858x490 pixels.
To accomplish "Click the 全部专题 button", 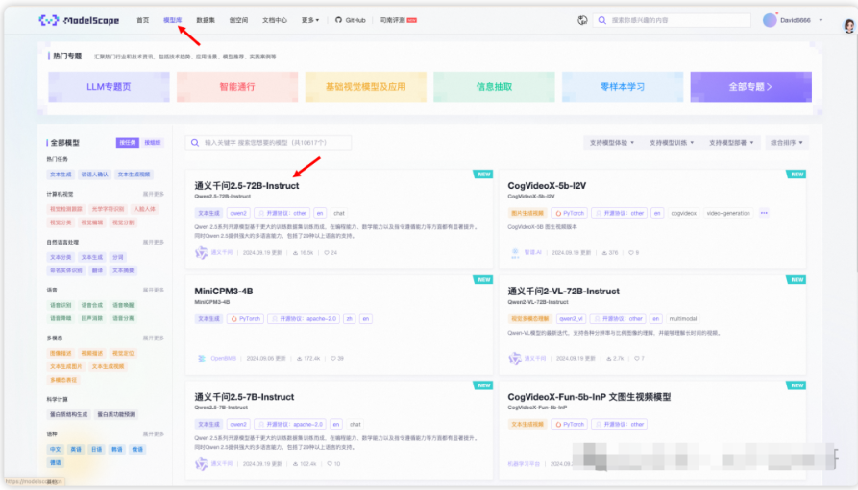I will 750,87.
